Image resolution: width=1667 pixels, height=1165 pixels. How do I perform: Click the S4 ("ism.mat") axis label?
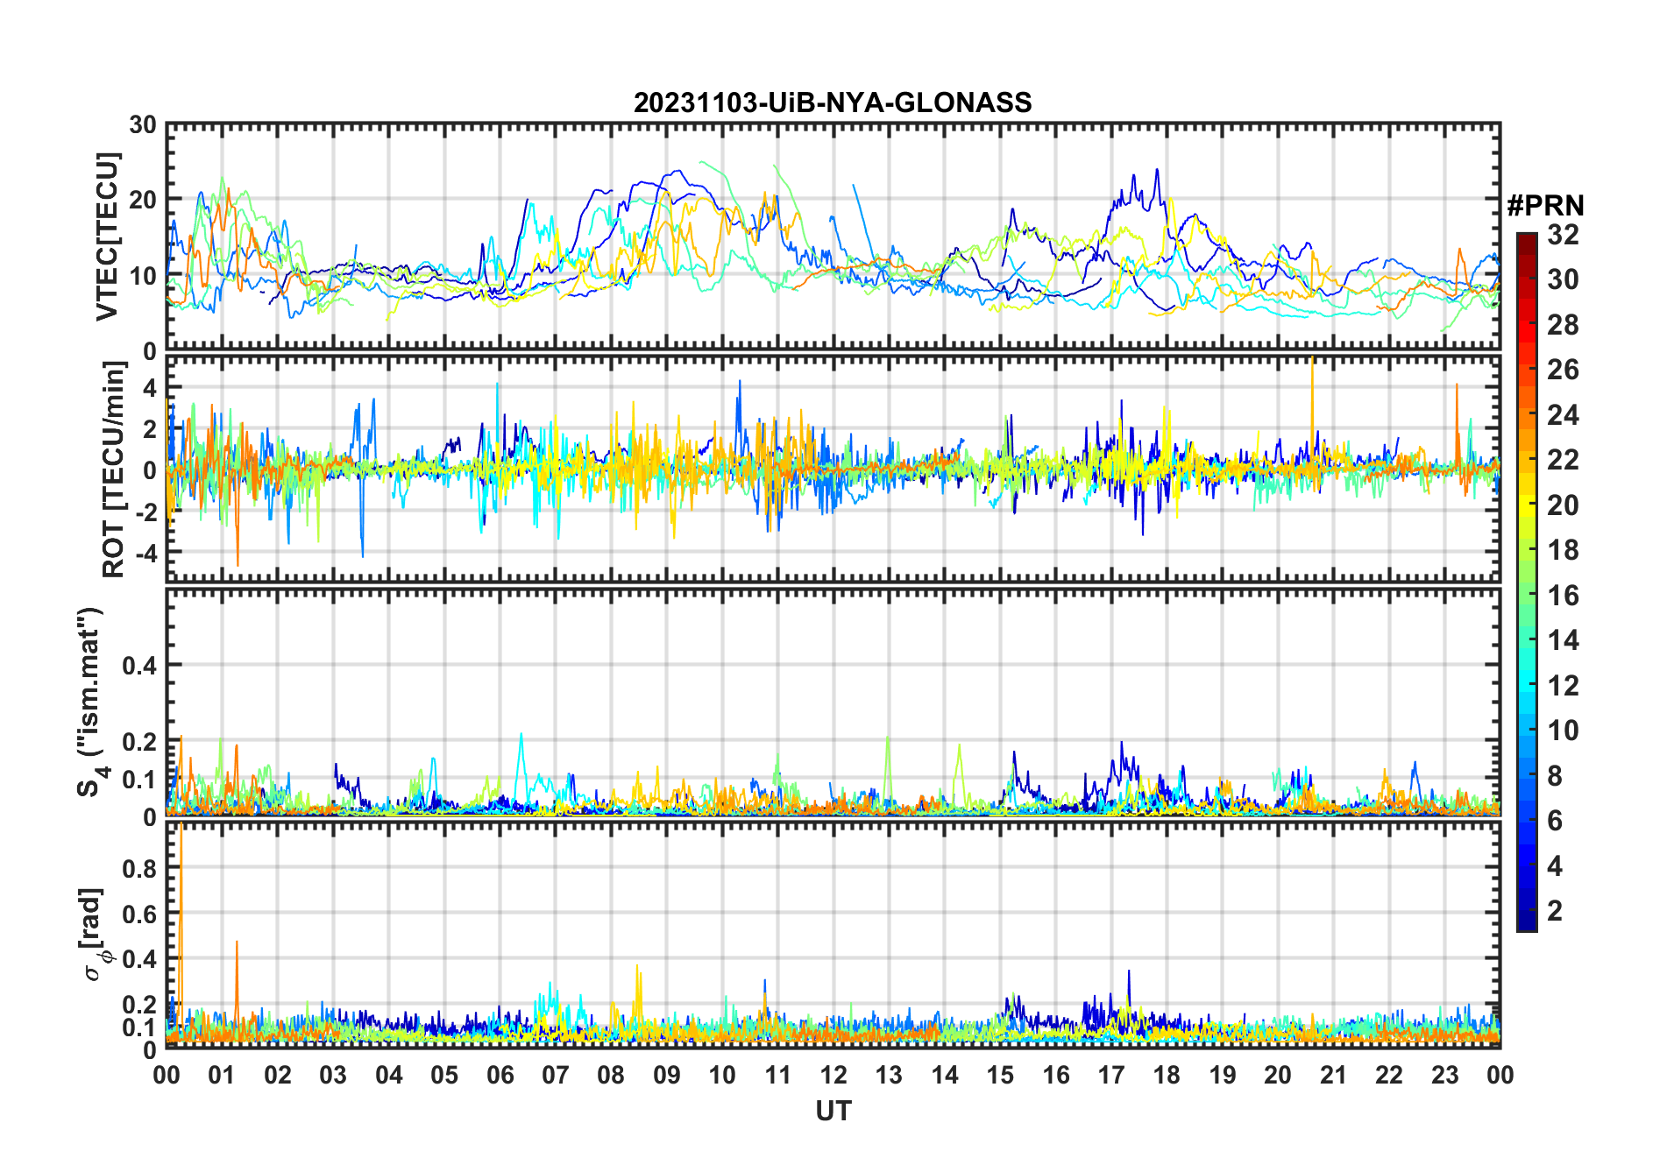(x=91, y=702)
